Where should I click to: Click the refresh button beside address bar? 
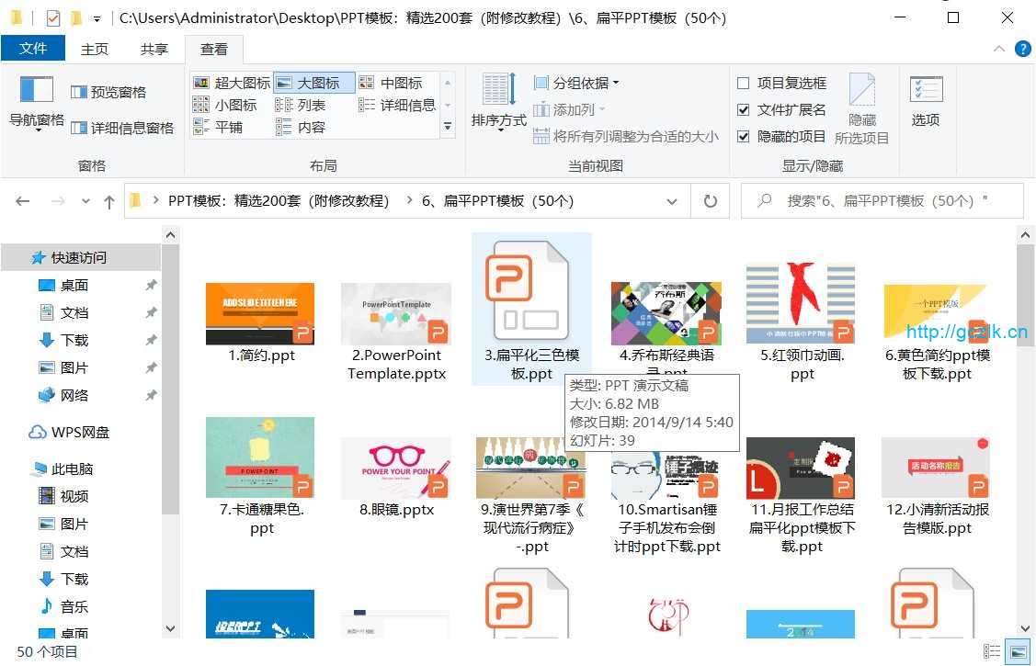pos(710,201)
